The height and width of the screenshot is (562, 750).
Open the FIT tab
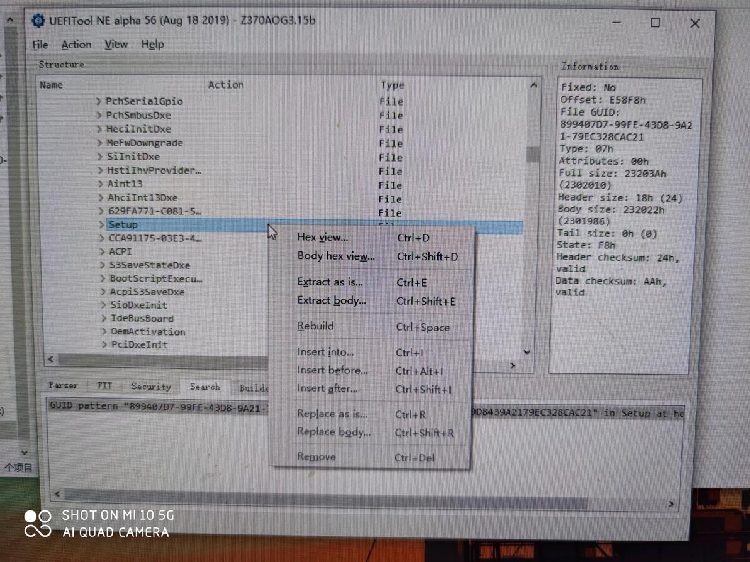pyautogui.click(x=104, y=385)
